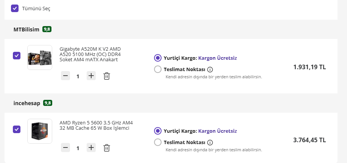Choose Teslimat Noktası for Gigabyte motherboard
The width and height of the screenshot is (347, 163).
[x=158, y=70]
